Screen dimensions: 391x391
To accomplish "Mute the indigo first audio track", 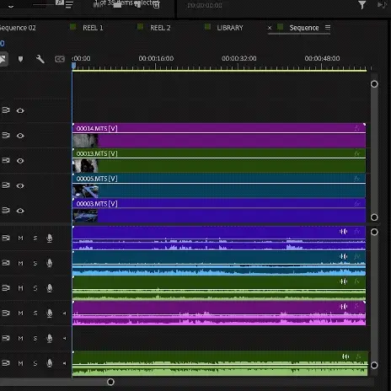I will [20, 238].
